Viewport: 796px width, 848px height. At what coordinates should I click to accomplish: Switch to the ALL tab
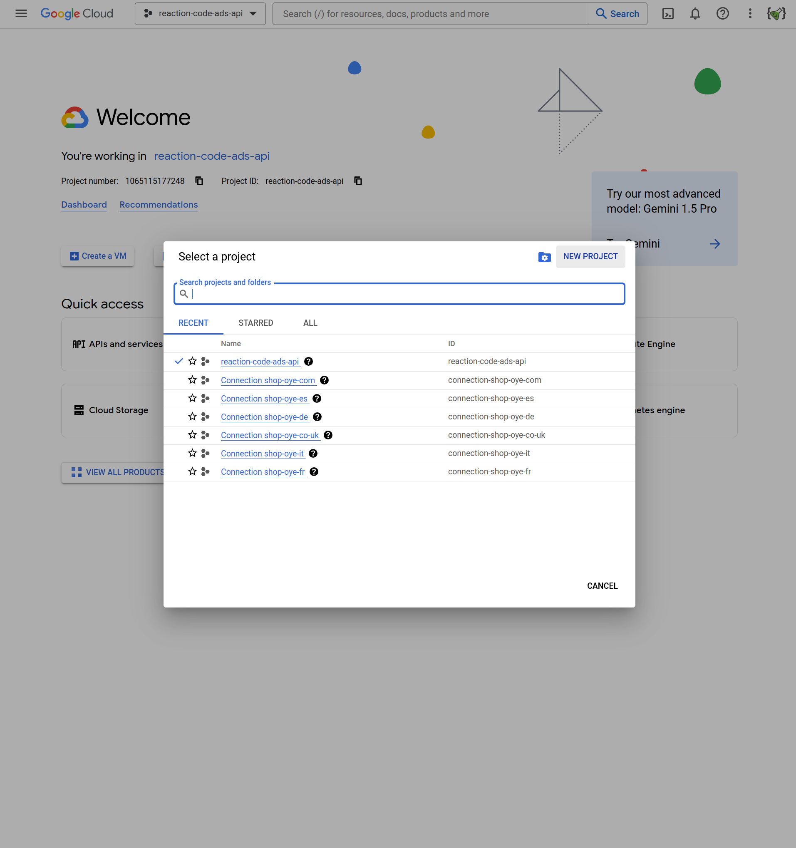coord(310,323)
